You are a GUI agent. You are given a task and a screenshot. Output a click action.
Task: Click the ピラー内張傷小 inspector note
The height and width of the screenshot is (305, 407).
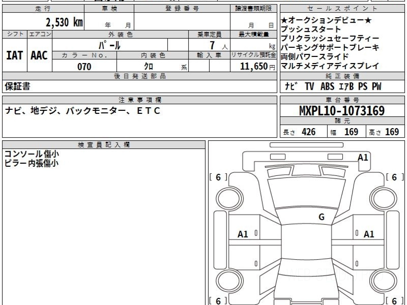[x=32, y=163]
